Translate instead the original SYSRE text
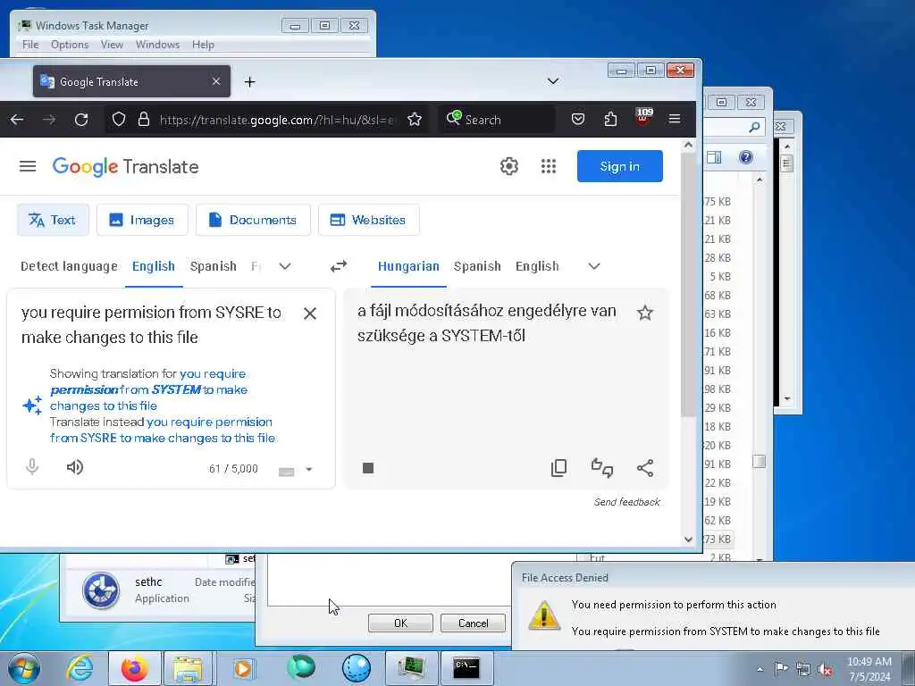The image size is (915, 686). click(163, 430)
